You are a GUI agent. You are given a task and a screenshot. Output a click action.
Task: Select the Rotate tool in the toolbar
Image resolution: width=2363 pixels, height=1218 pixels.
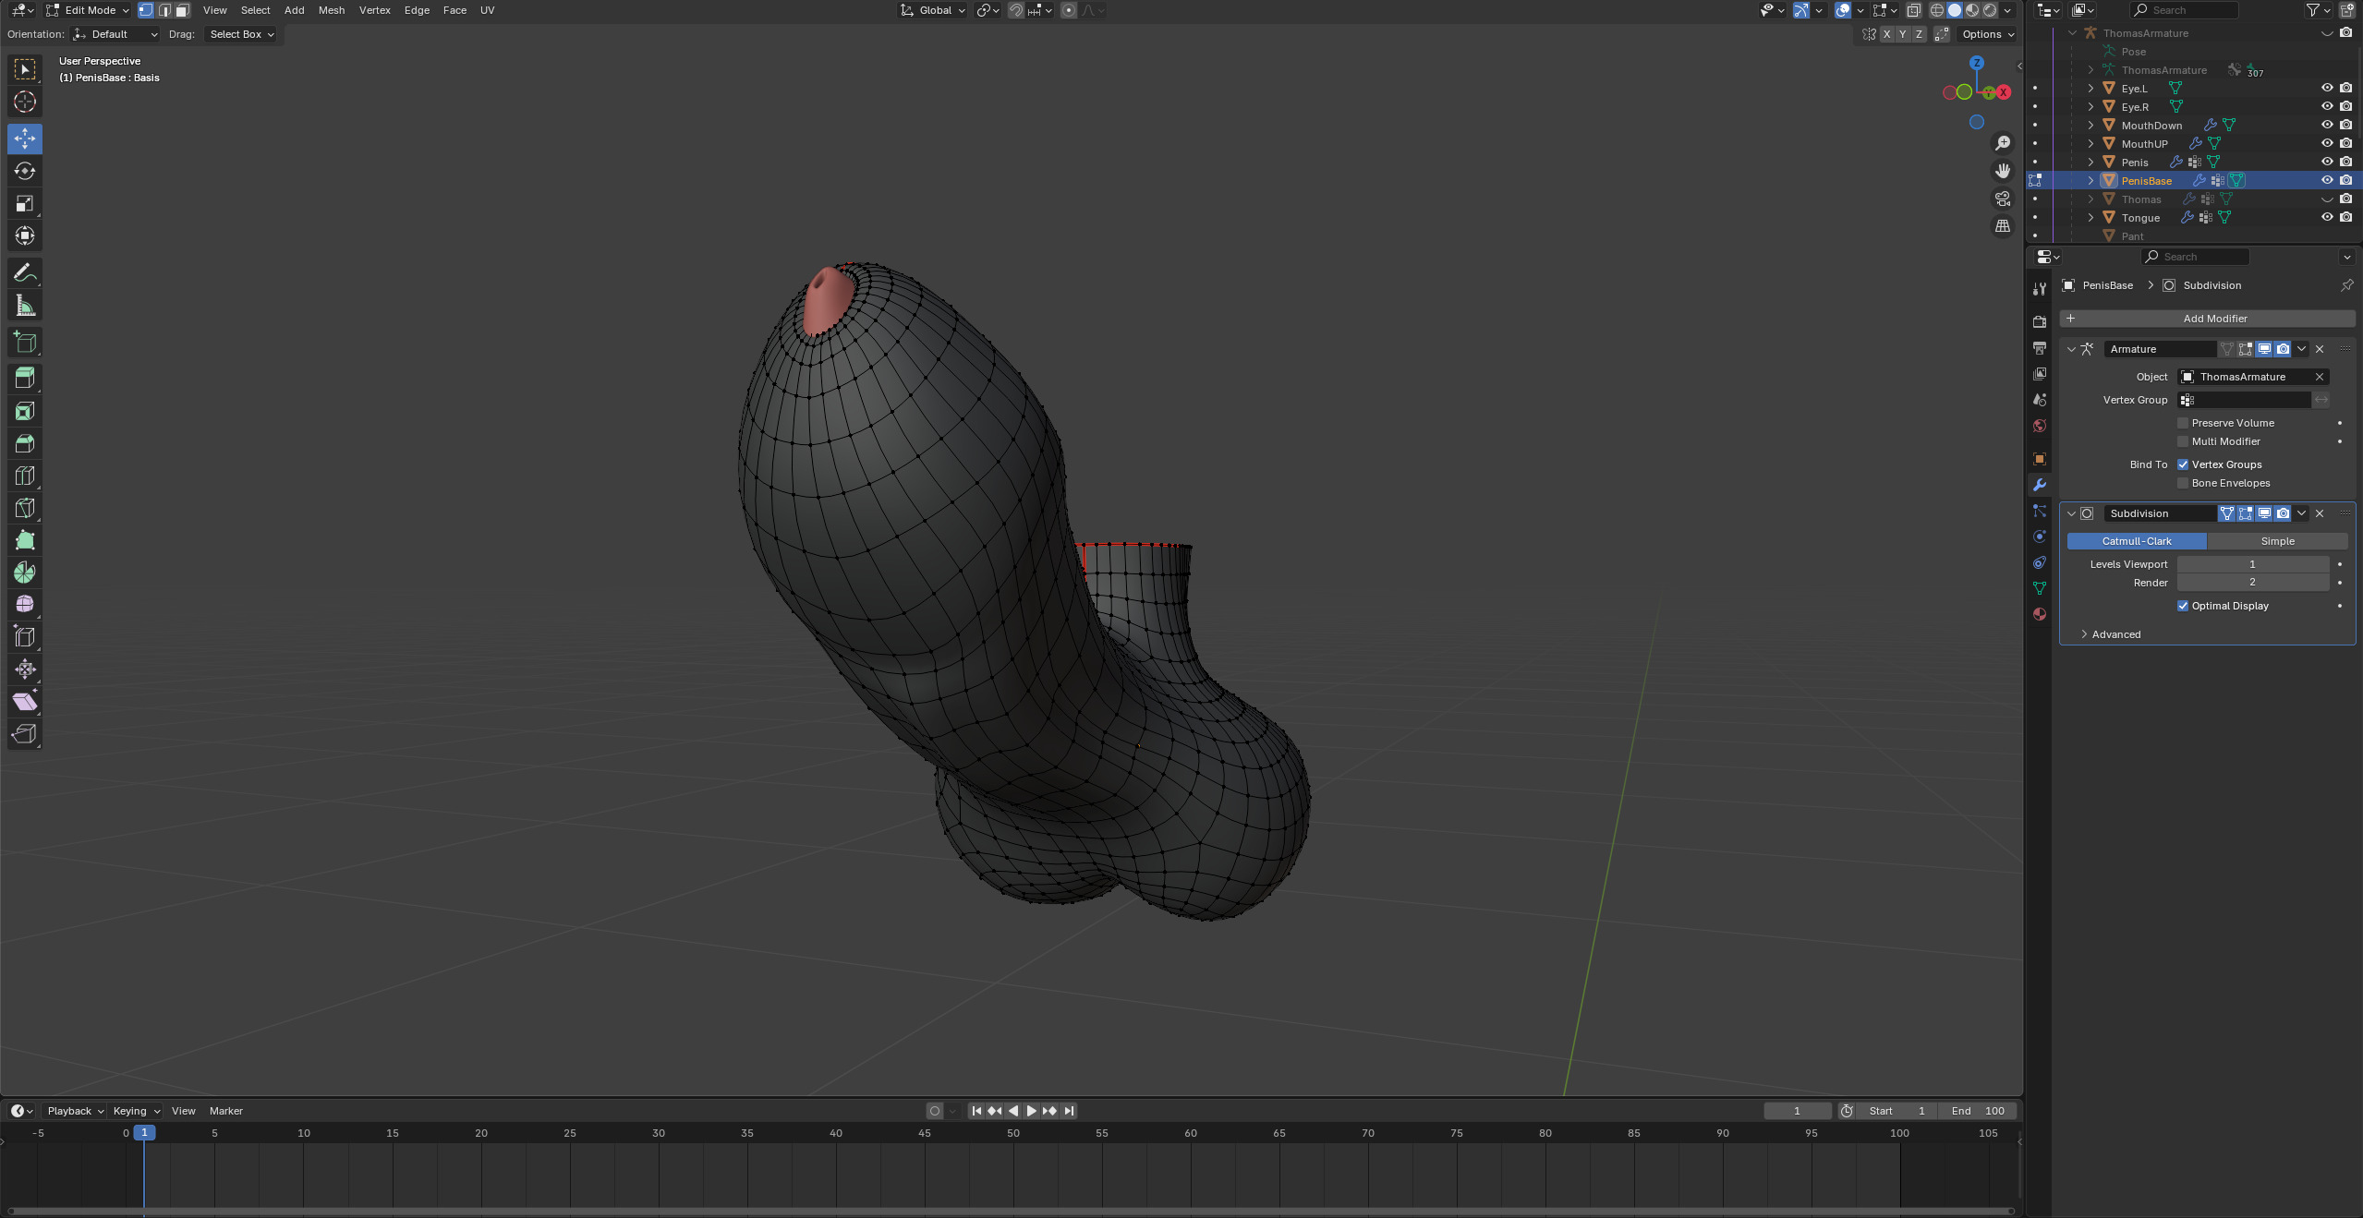click(x=25, y=171)
